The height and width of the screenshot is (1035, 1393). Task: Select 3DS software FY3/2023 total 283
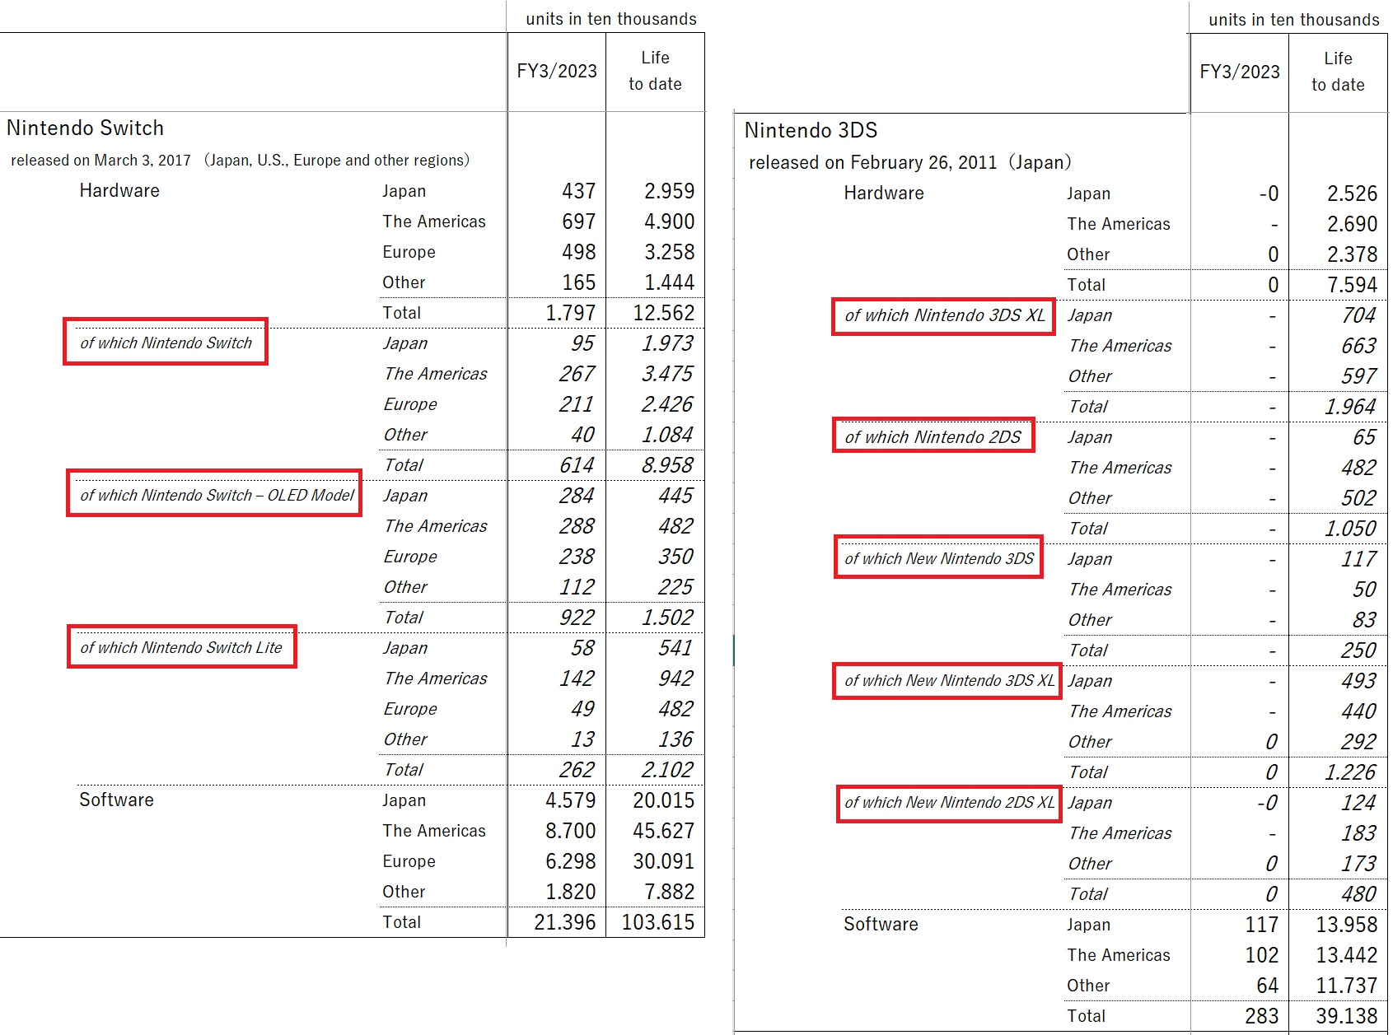[1262, 1016]
